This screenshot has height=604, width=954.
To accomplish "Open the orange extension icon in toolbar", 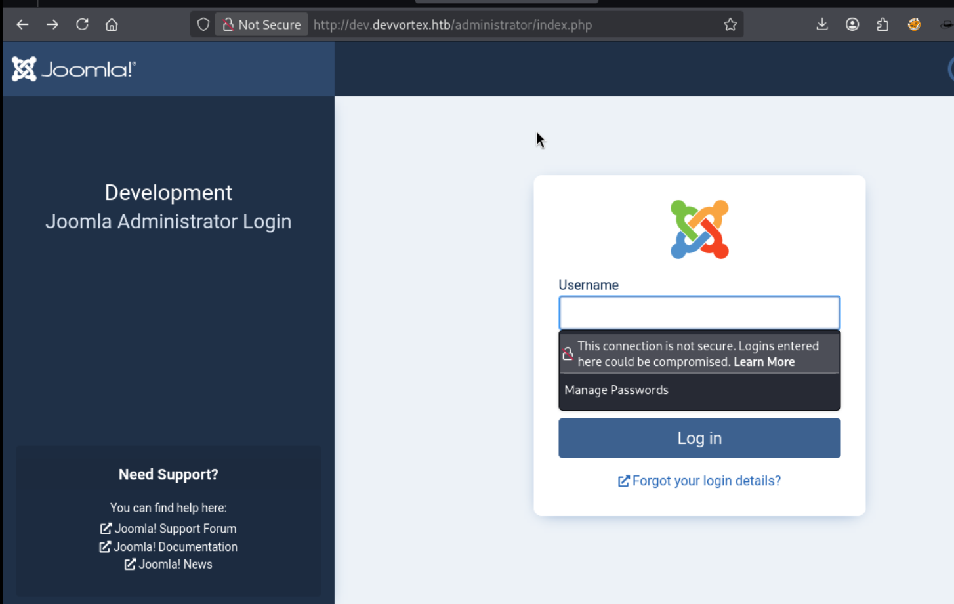I will coord(914,25).
